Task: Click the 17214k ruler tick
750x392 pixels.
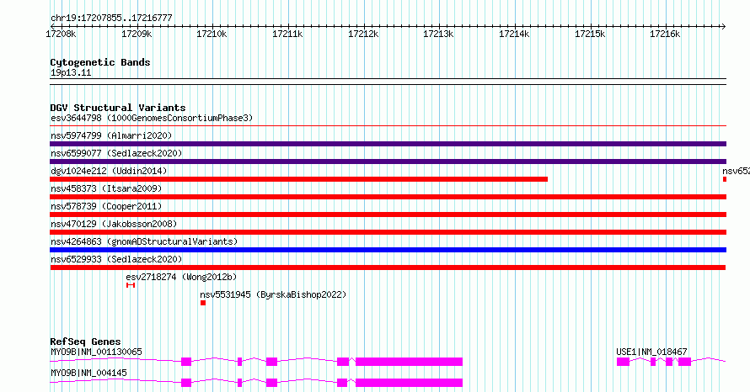Action: (514, 34)
